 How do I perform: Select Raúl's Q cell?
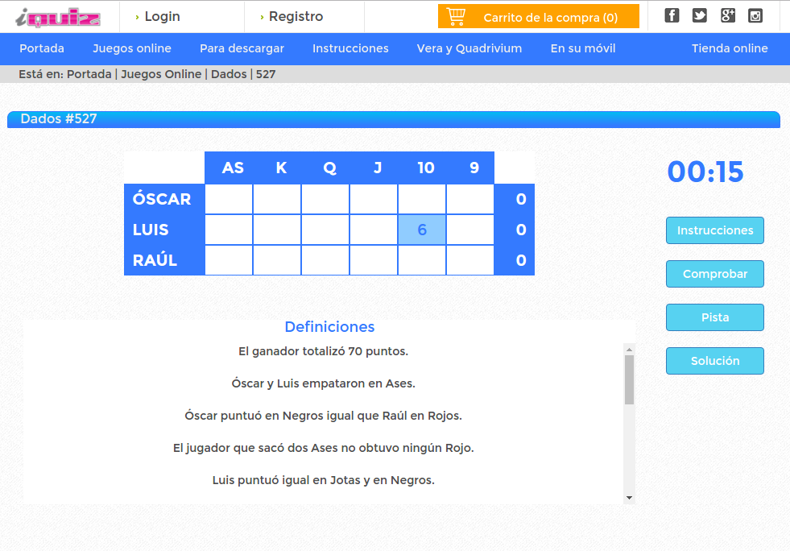pyautogui.click(x=325, y=260)
